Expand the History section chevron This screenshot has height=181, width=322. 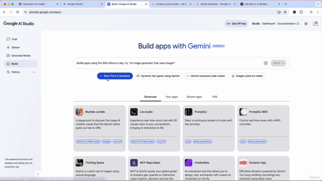(34, 72)
